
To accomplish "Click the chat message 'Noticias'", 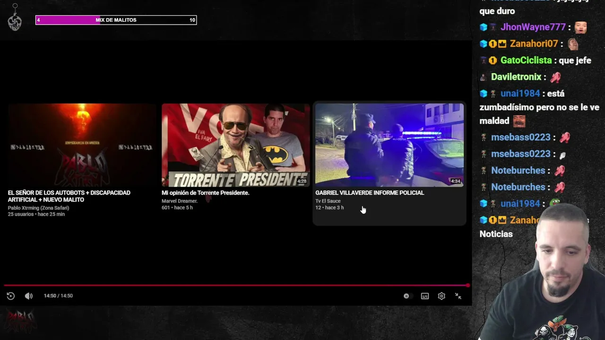I will [x=496, y=234].
